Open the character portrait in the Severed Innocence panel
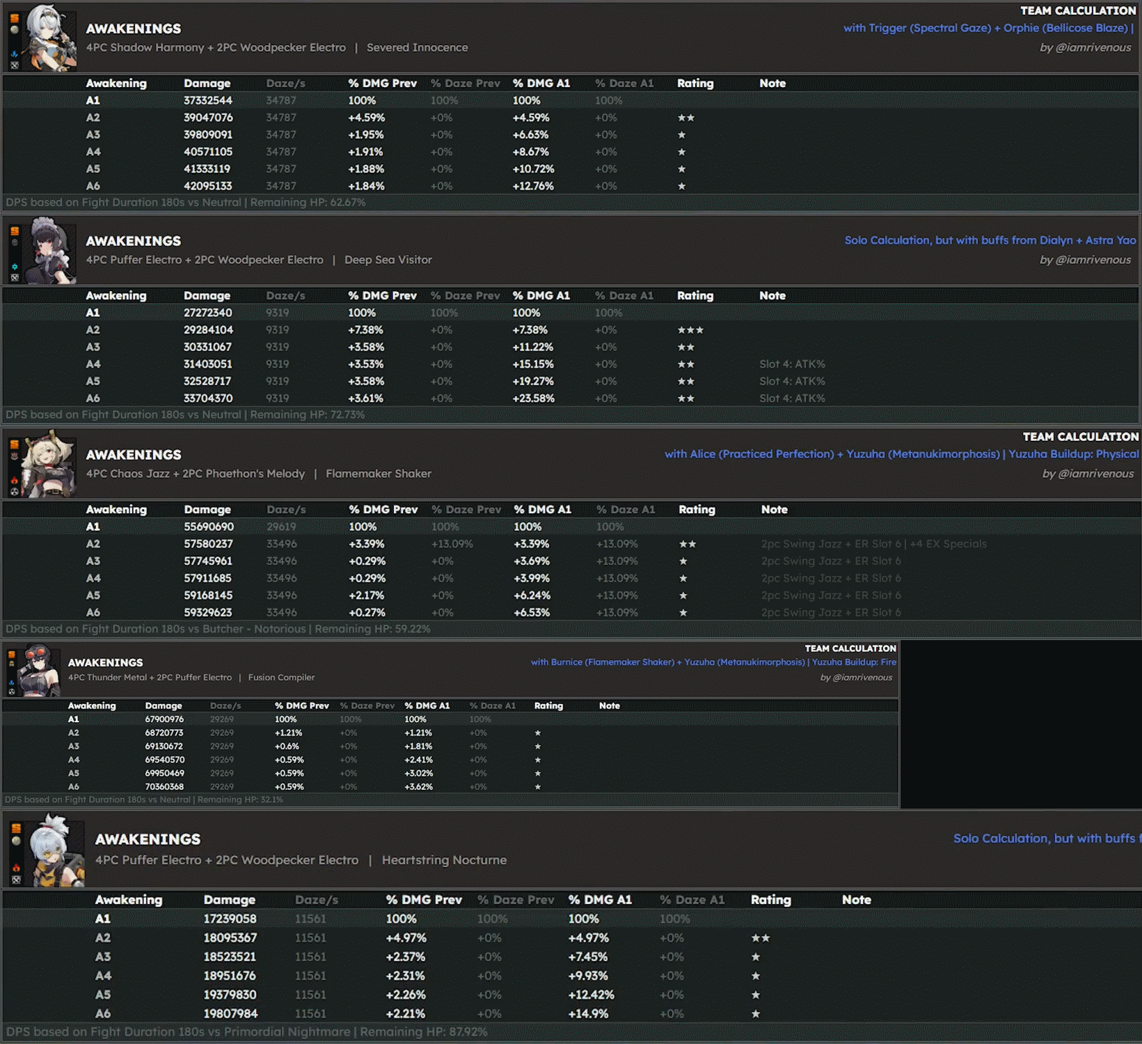This screenshot has height=1044, width=1142. (49, 38)
